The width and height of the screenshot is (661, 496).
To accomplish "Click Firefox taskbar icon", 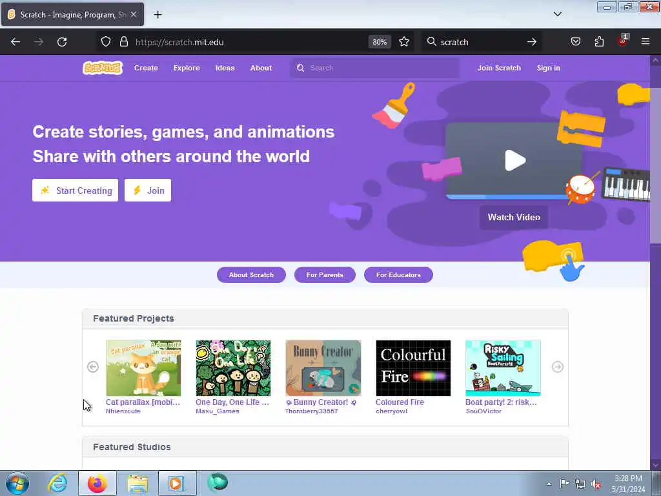I will pyautogui.click(x=97, y=483).
